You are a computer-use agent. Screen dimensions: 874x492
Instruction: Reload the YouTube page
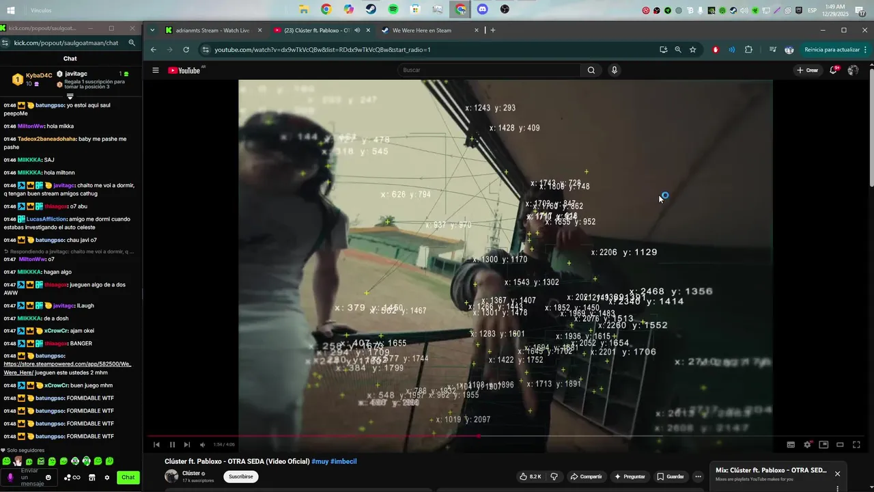186,49
